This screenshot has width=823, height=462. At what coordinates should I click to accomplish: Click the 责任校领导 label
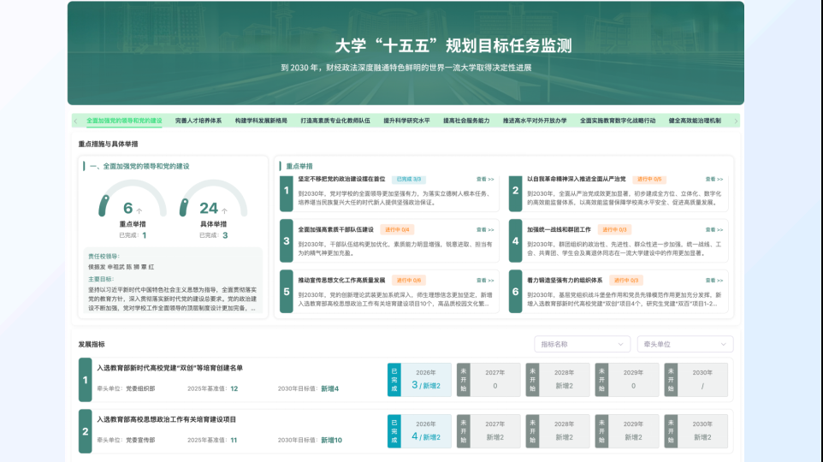pyautogui.click(x=104, y=257)
